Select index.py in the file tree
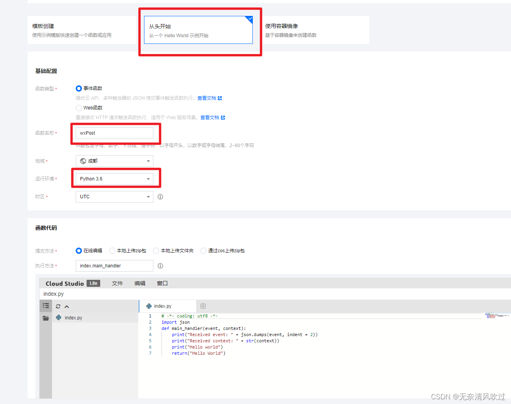511x404 pixels. [x=95, y=318]
